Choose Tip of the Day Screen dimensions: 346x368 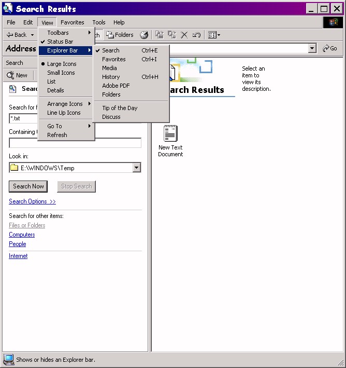(x=131, y=108)
